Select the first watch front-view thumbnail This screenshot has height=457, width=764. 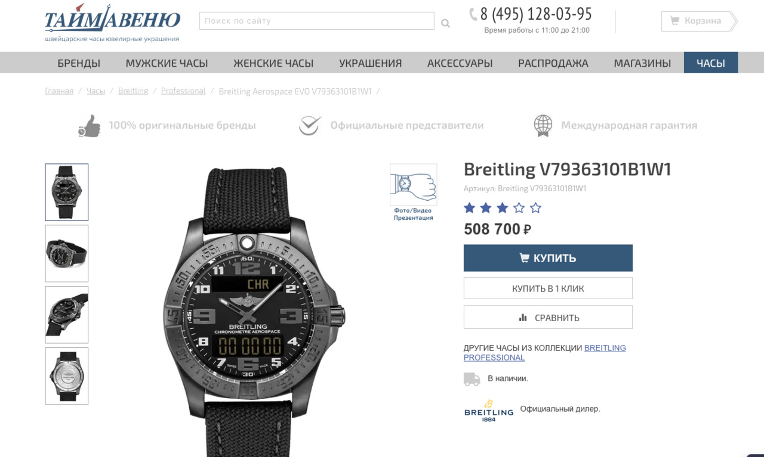click(x=67, y=192)
